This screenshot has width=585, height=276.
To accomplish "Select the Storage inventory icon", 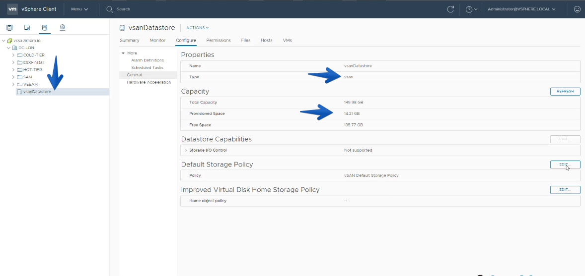I will (44, 28).
